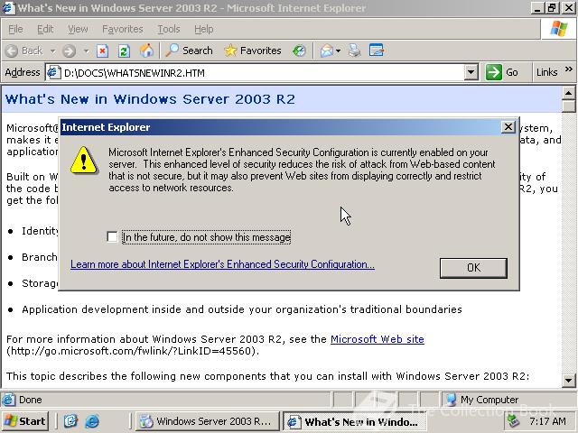Tick 'In the future, do not show this message'
The width and height of the screenshot is (578, 433).
click(112, 236)
